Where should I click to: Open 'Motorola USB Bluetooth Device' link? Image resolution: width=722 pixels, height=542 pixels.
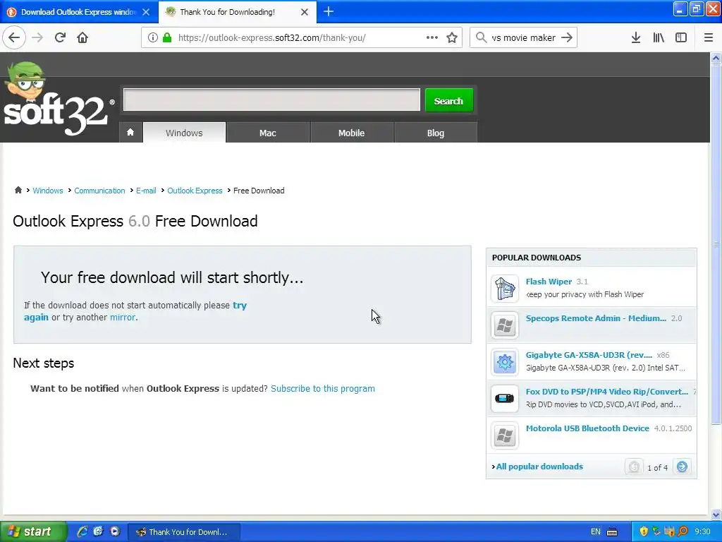pyautogui.click(x=587, y=428)
